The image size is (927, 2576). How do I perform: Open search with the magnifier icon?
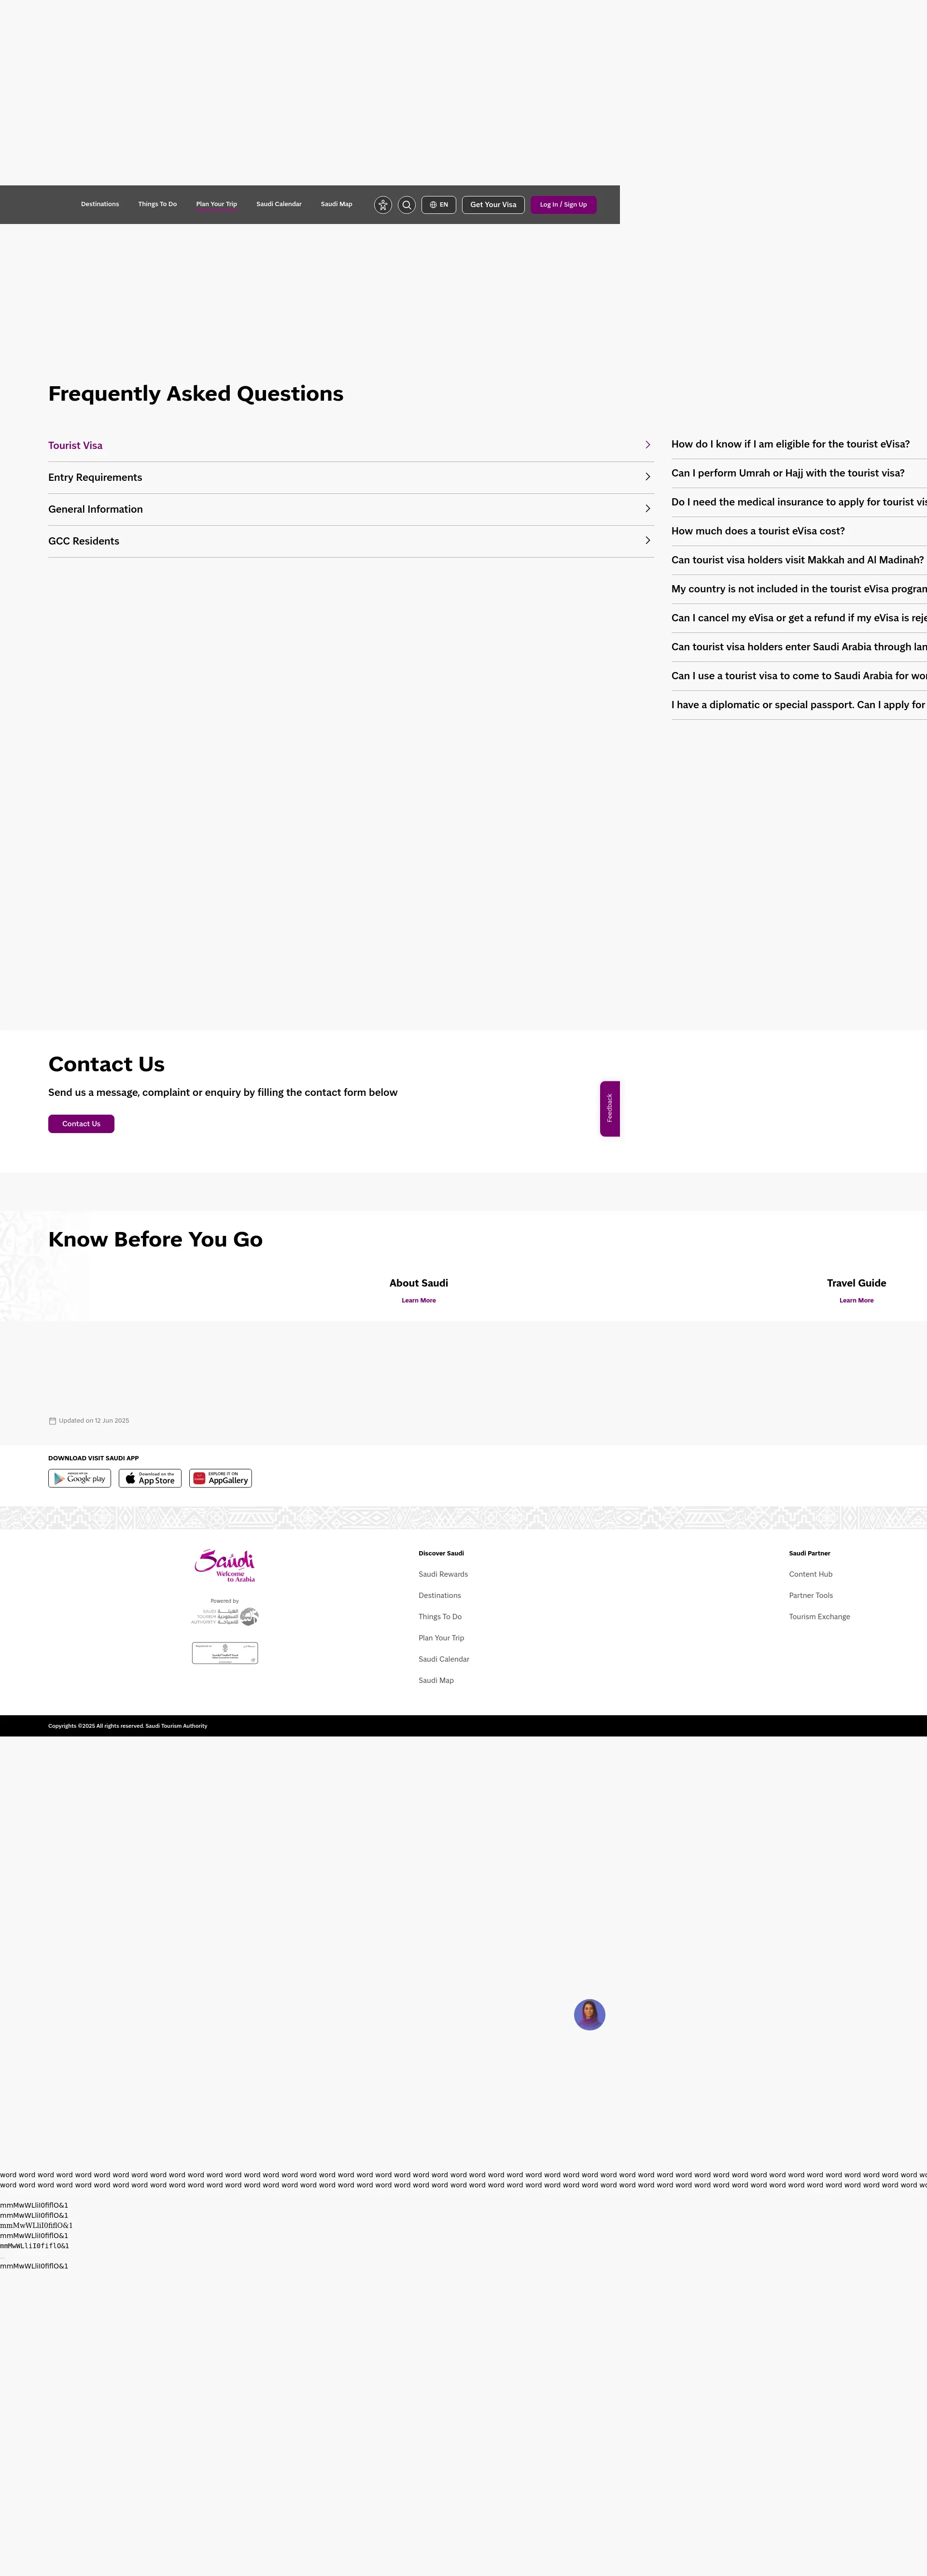407,205
